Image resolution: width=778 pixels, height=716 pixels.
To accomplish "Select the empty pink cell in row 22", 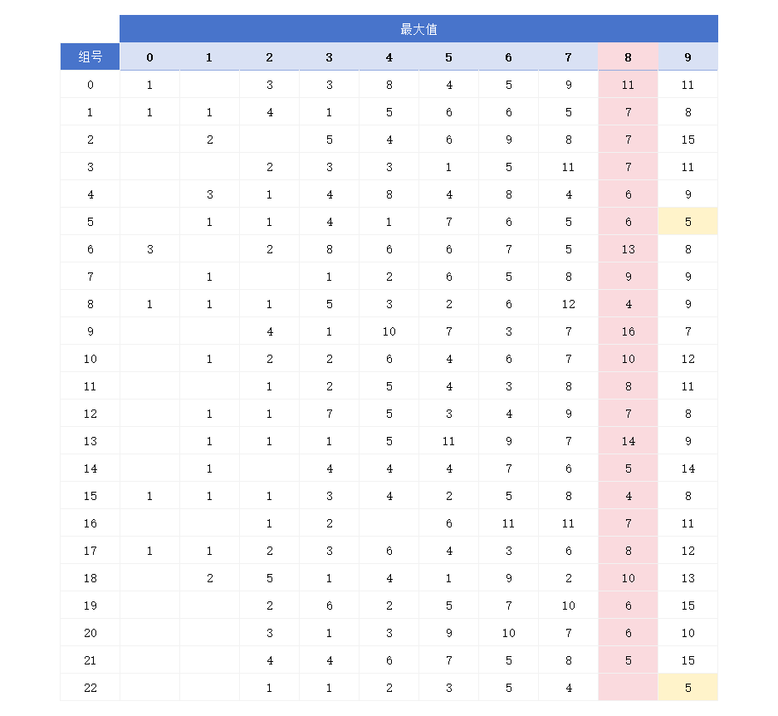I will [628, 688].
